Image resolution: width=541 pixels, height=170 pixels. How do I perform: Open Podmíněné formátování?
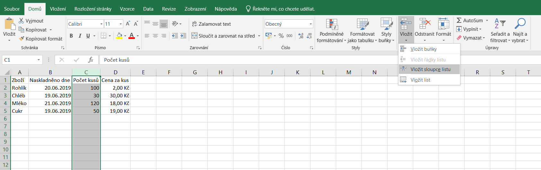(331, 31)
